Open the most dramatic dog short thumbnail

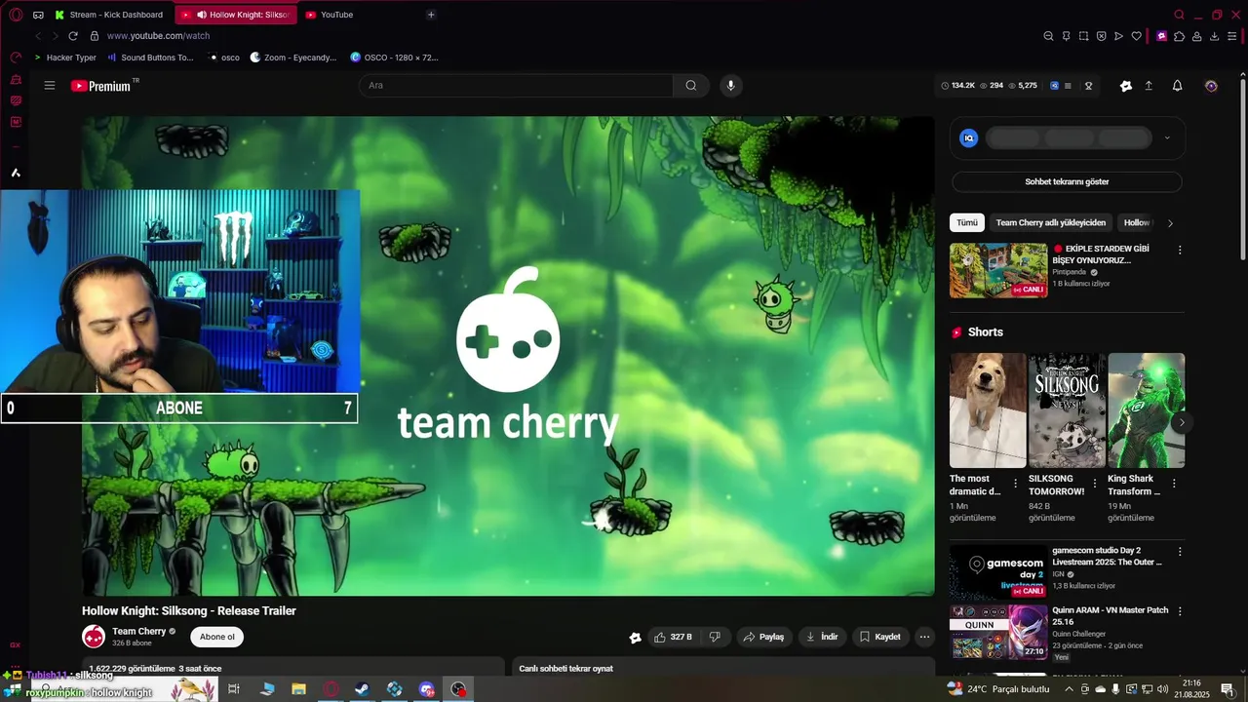click(988, 410)
